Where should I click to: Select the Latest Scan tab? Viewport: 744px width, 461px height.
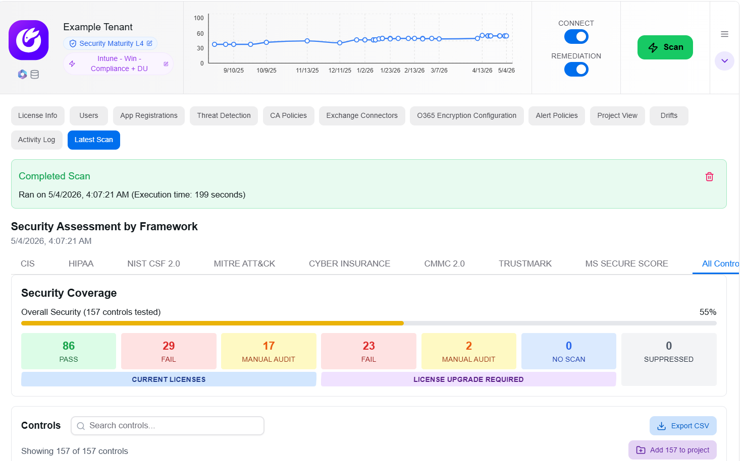[94, 140]
